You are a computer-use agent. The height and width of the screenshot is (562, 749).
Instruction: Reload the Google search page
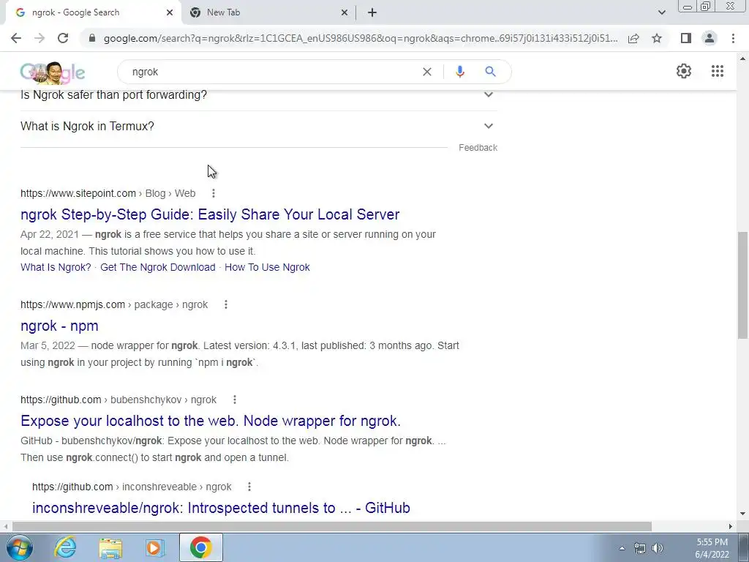(63, 38)
